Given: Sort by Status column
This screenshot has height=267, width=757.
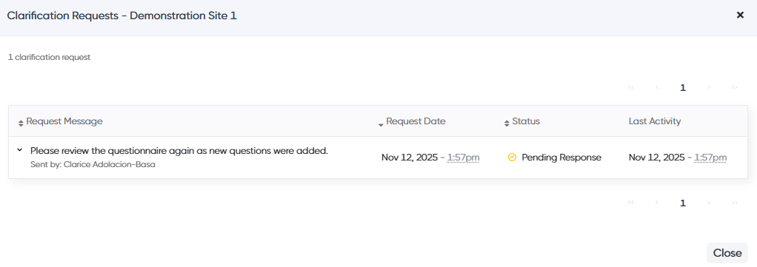Looking at the screenshot, I should click(522, 121).
